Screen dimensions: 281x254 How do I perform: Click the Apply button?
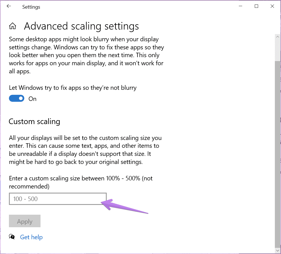(x=25, y=221)
